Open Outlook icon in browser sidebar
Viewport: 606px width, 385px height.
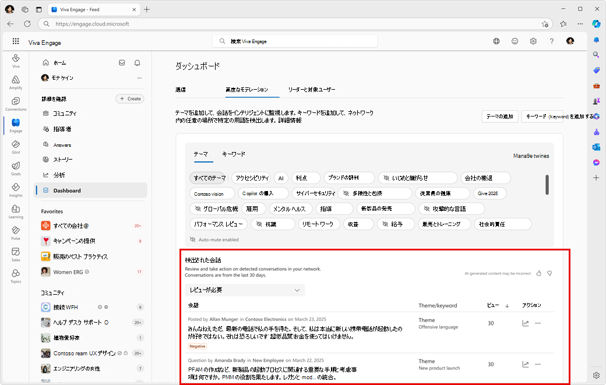[596, 147]
